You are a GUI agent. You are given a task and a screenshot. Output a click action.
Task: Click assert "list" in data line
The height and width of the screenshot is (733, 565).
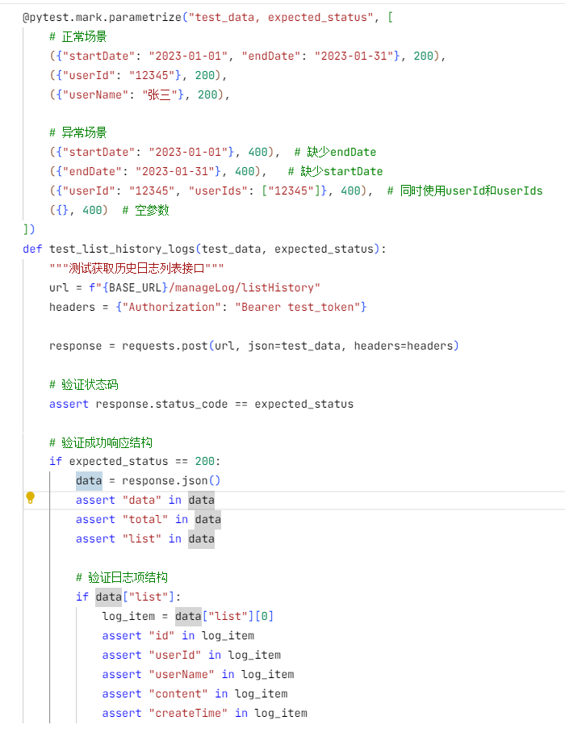tap(145, 539)
